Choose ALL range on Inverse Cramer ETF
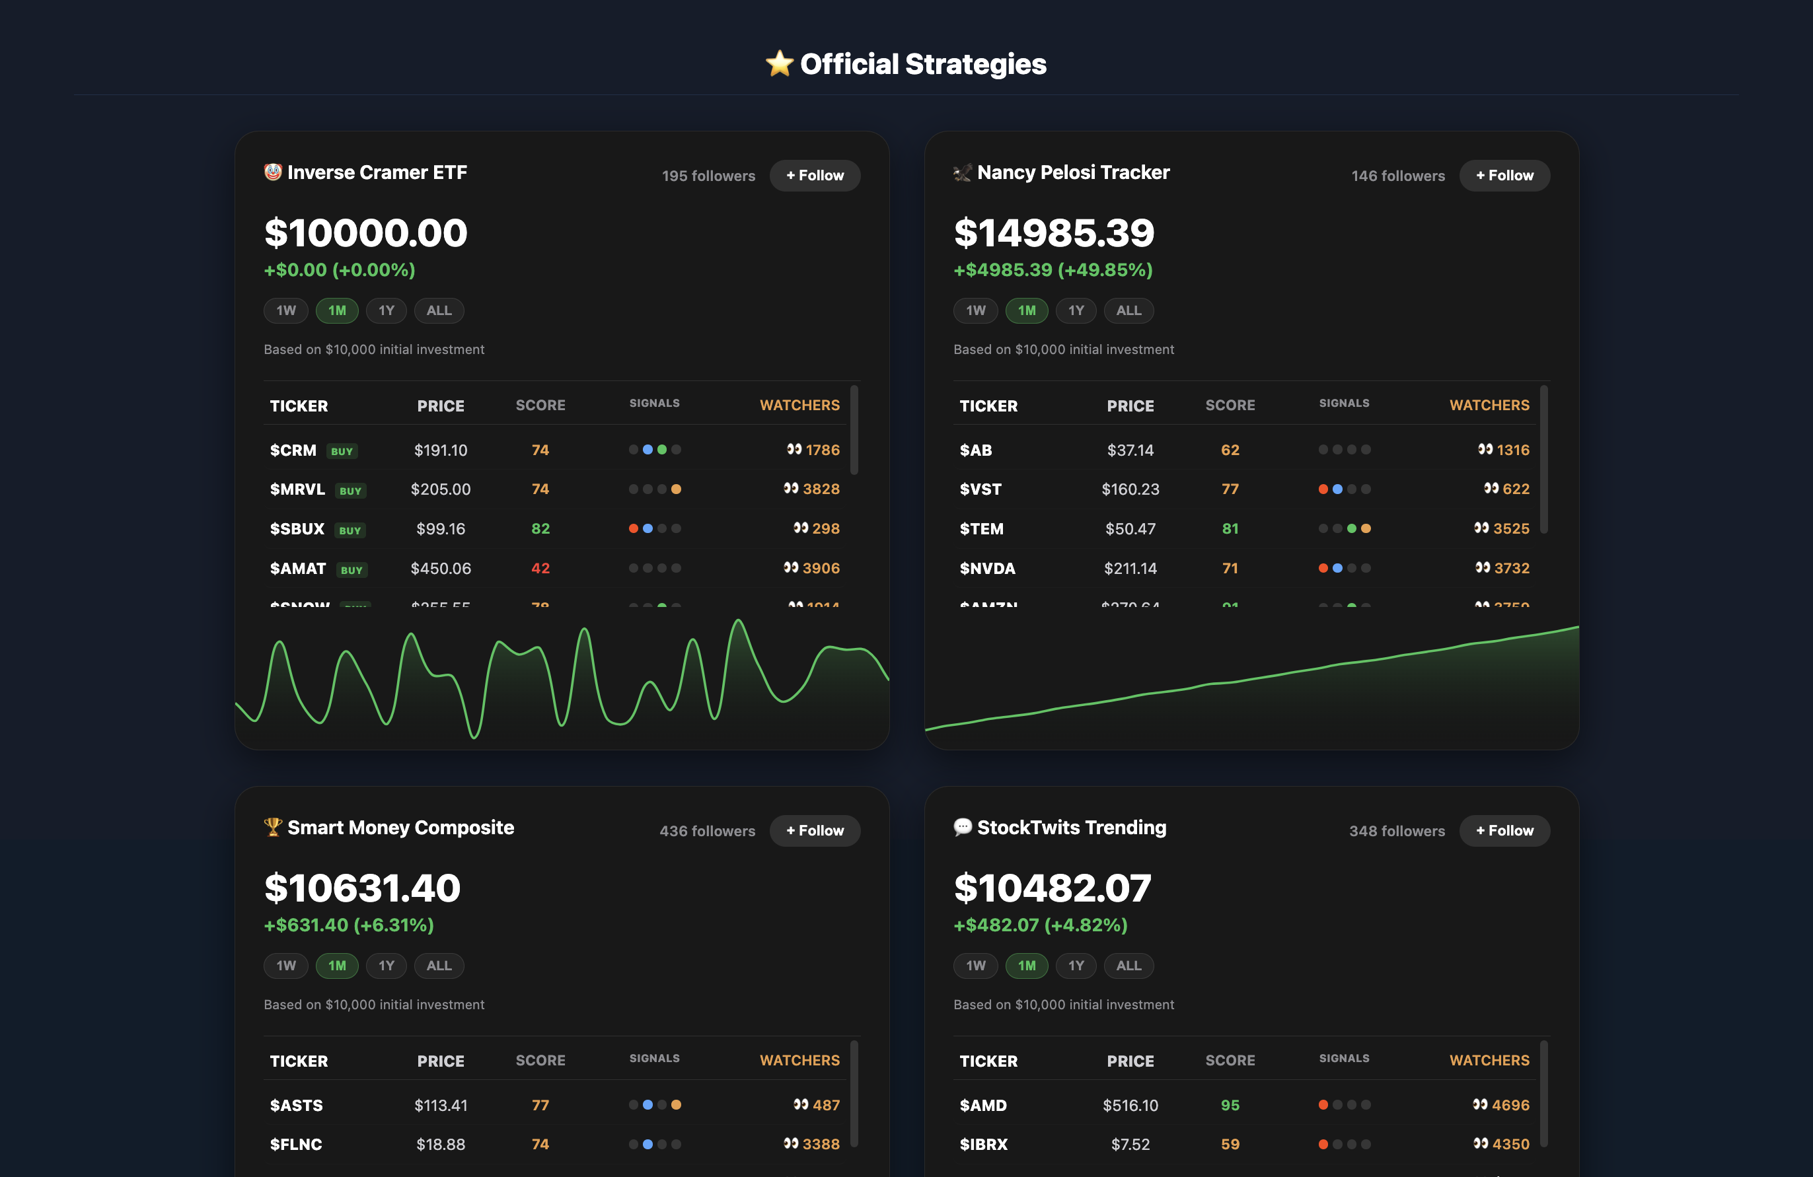This screenshot has height=1177, width=1813. tap(439, 310)
